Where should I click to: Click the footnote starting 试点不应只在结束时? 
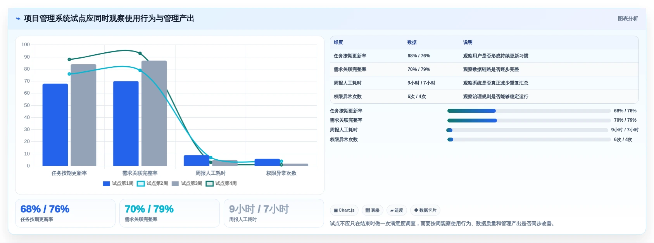pyautogui.click(x=443, y=224)
